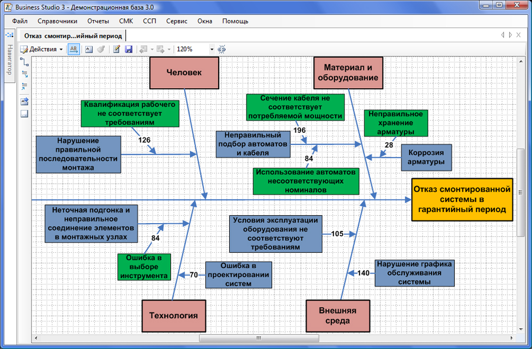This screenshot has width=532, height=349.
Task: Click the small navigator tree icon above Навигатор
Action: pos(9,35)
